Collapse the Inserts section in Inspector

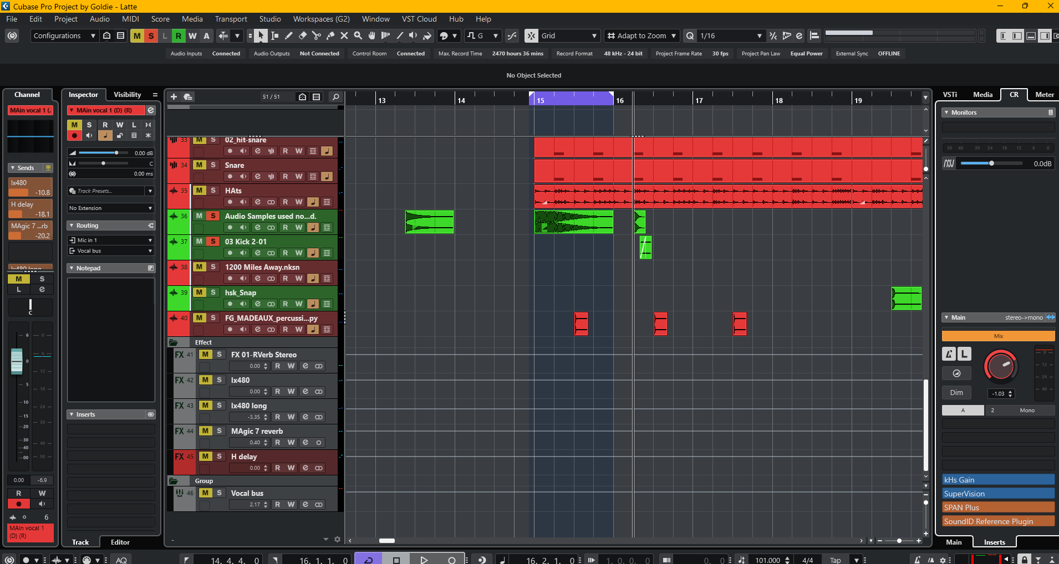pos(72,414)
